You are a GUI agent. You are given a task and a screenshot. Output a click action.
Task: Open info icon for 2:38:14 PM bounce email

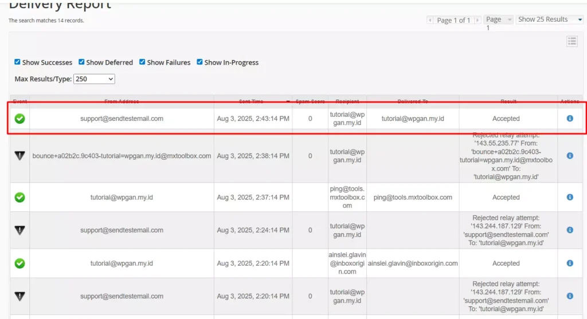coord(570,156)
